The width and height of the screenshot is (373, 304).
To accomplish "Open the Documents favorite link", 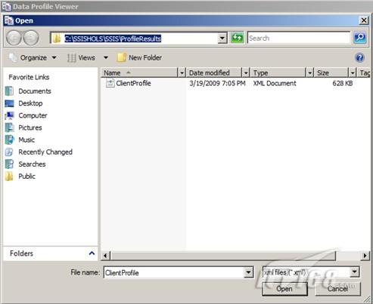I will (35, 91).
